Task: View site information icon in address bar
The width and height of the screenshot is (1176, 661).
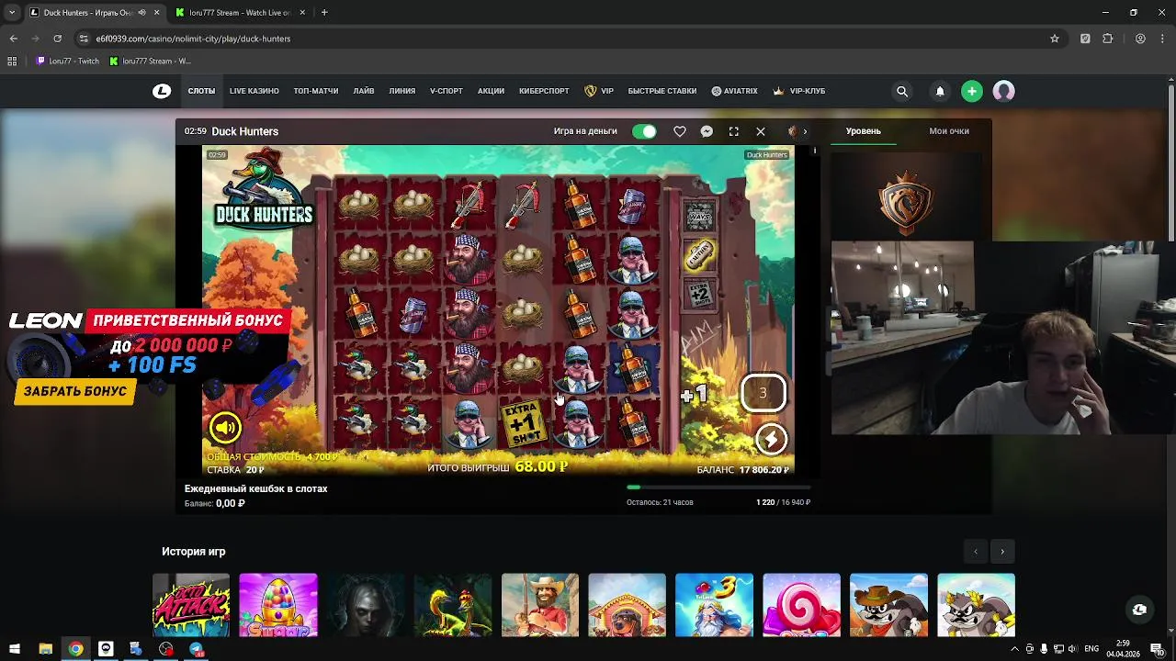Action: click(x=84, y=39)
